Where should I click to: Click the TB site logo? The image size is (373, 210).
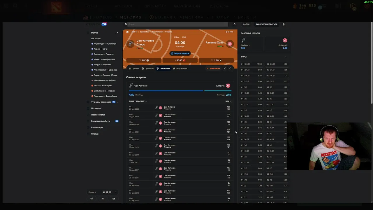tap(104, 24)
